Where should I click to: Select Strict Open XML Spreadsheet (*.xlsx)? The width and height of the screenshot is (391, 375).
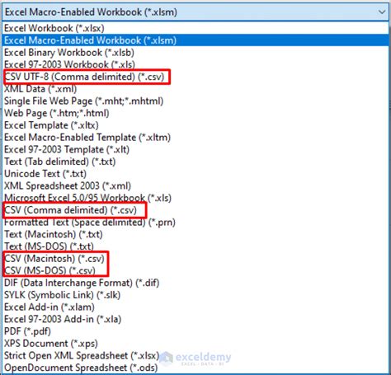195,355
